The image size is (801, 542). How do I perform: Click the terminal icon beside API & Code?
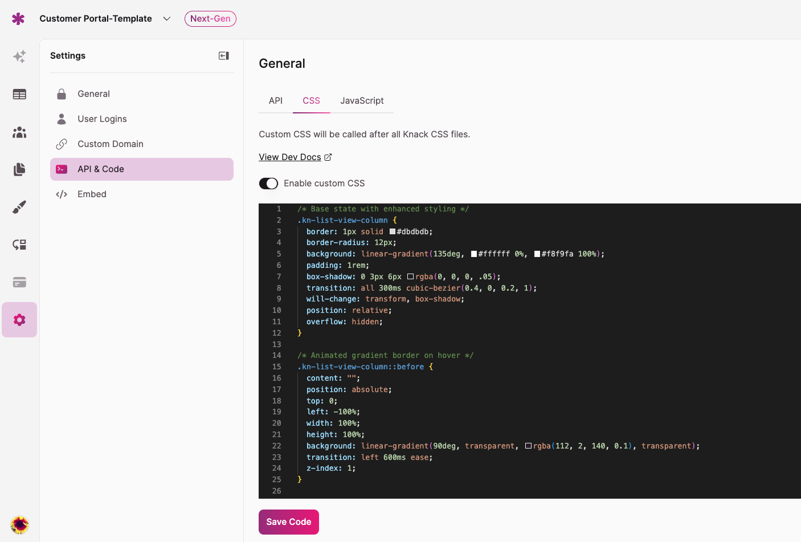[62, 169]
